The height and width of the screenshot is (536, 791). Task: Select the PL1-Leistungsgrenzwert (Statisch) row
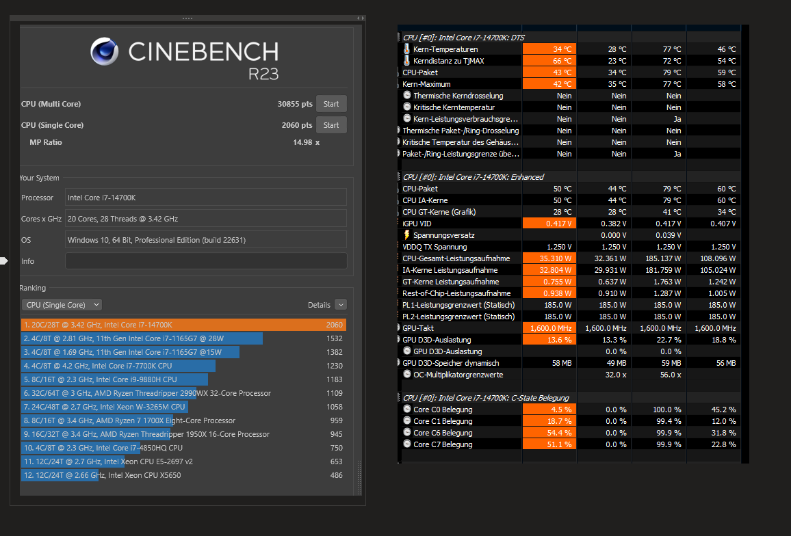coord(569,304)
